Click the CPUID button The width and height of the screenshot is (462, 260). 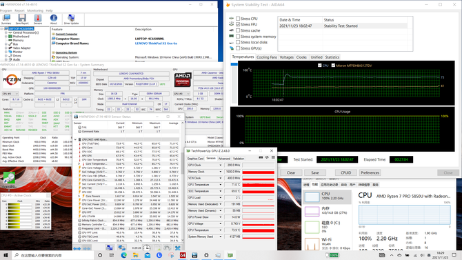pos(345,172)
